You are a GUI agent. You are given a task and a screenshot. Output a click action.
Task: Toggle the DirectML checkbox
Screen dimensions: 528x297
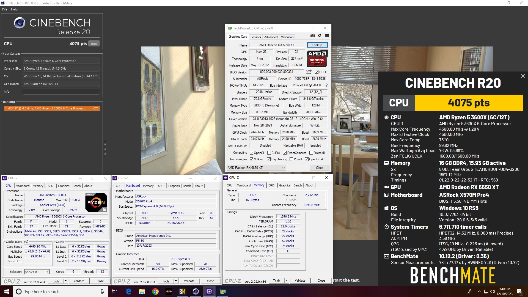pos(311,153)
